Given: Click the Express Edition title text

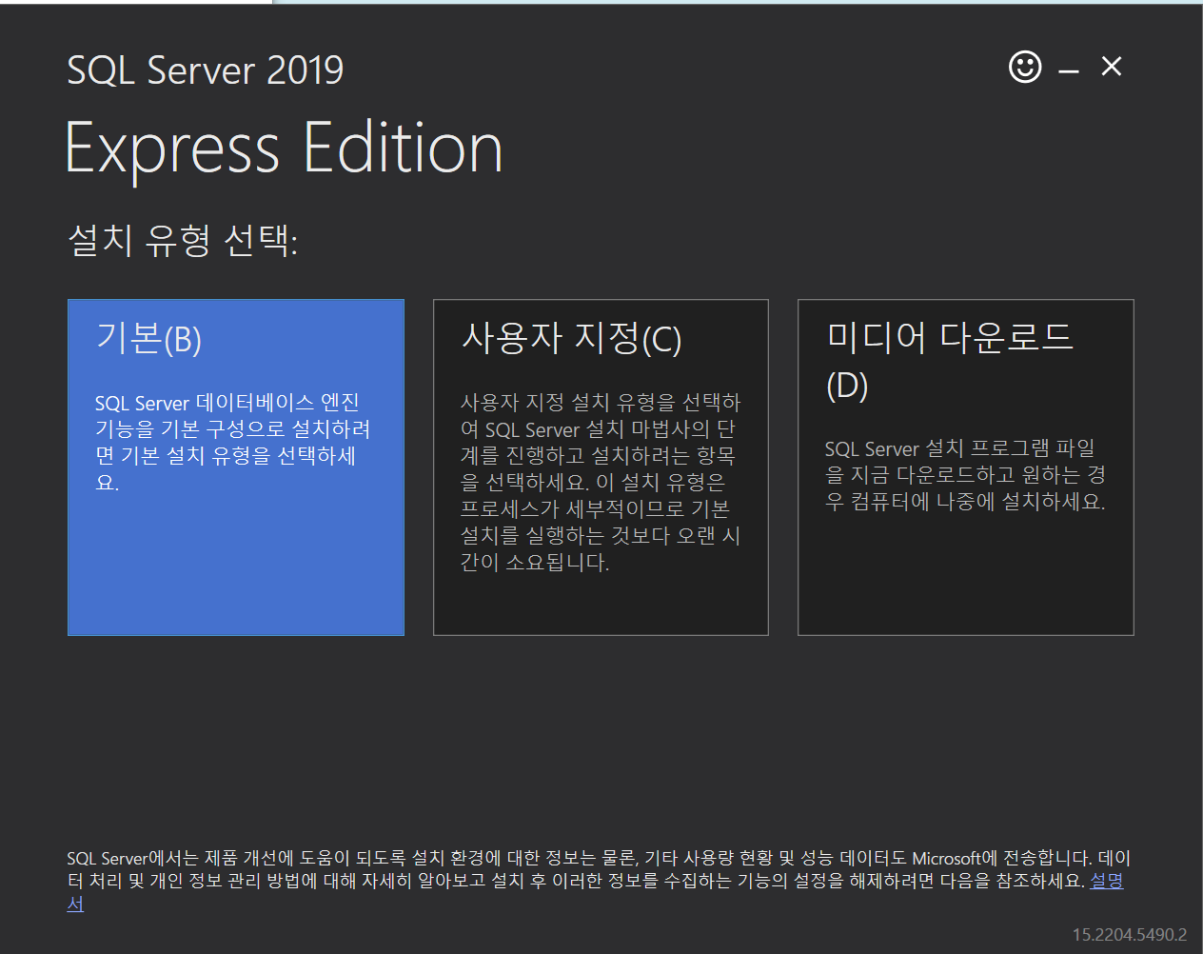Looking at the screenshot, I should click(x=284, y=149).
